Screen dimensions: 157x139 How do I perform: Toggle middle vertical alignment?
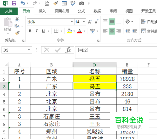pyautogui.click(x=112, y=22)
